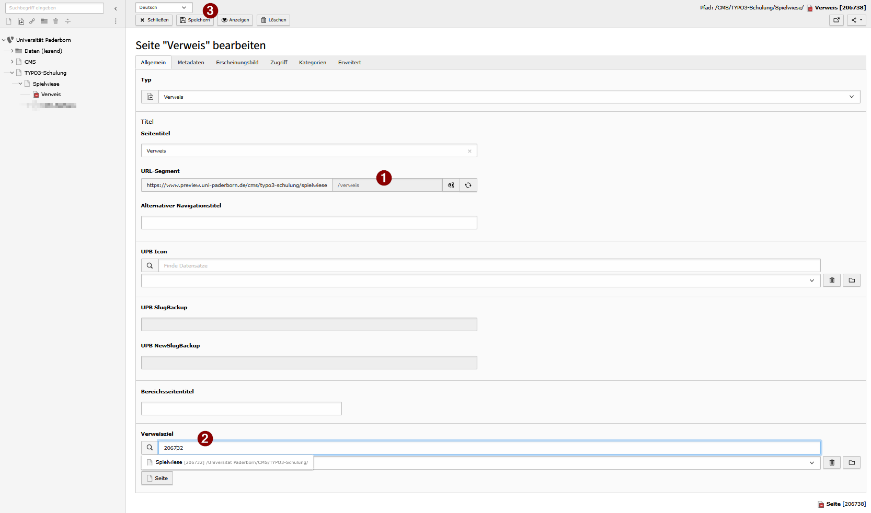The image size is (871, 513).
Task: Open the Zugriff tab
Action: [279, 63]
